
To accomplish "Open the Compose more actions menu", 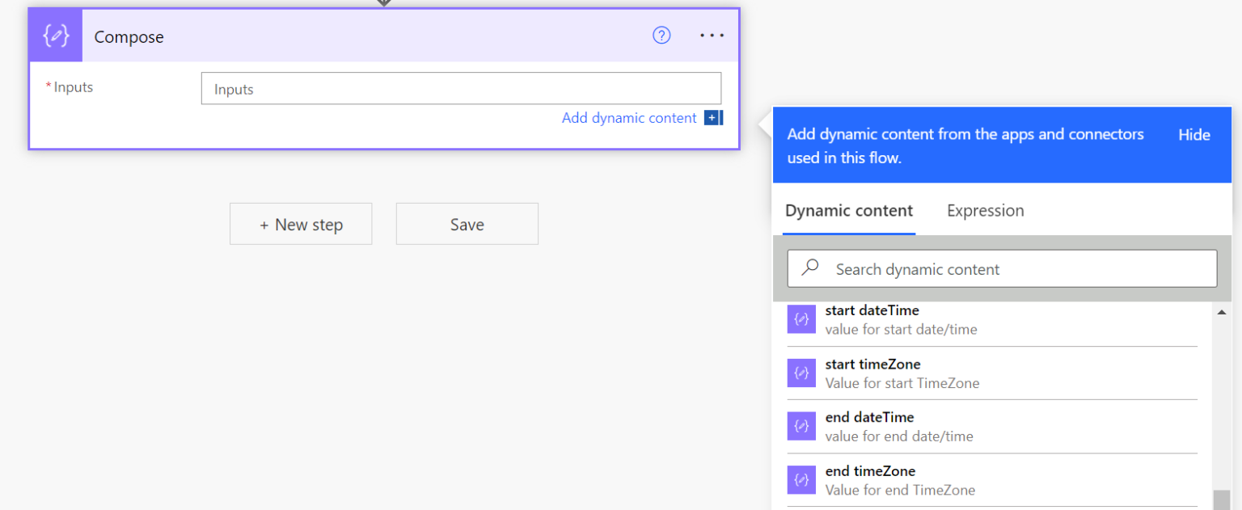I will tap(712, 35).
